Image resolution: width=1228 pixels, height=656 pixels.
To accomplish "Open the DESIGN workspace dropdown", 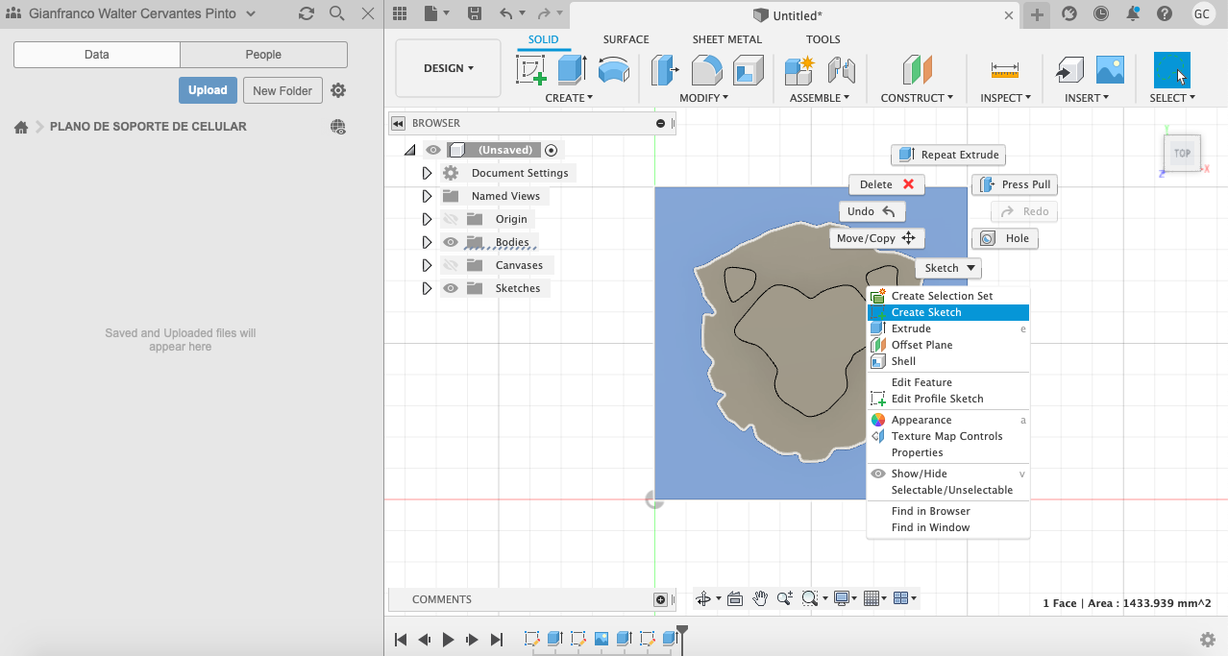I will [x=449, y=68].
